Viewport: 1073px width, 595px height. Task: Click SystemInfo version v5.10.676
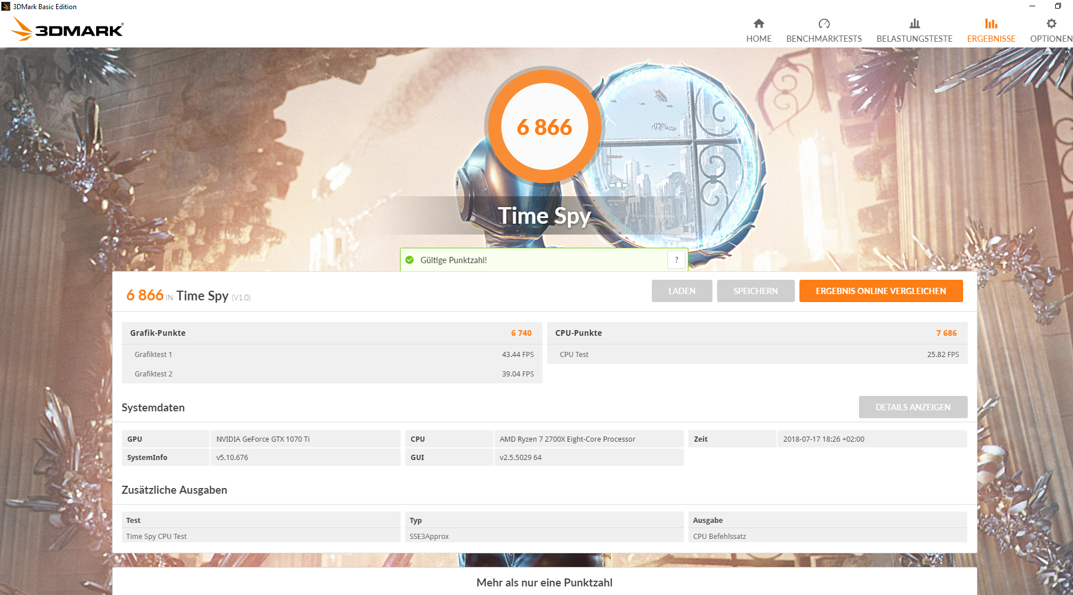tap(232, 458)
